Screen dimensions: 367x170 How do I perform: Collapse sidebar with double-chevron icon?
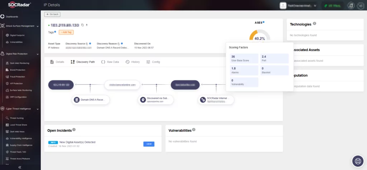[x=20, y=167]
